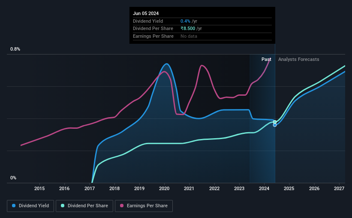Viewport: 352px width, 218px height.
Task: Click the 2015 x-axis label
Action: click(x=39, y=188)
